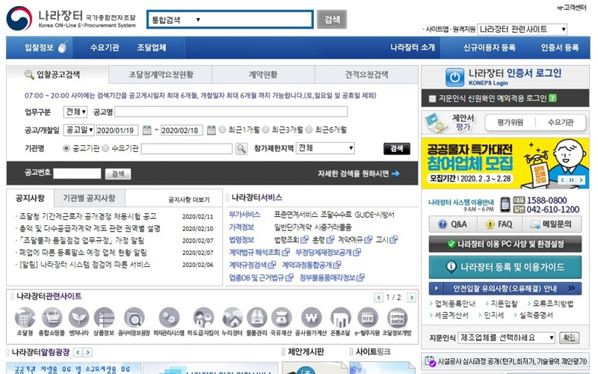Open the 조달업체 menu
598x374 pixels.
click(152, 48)
